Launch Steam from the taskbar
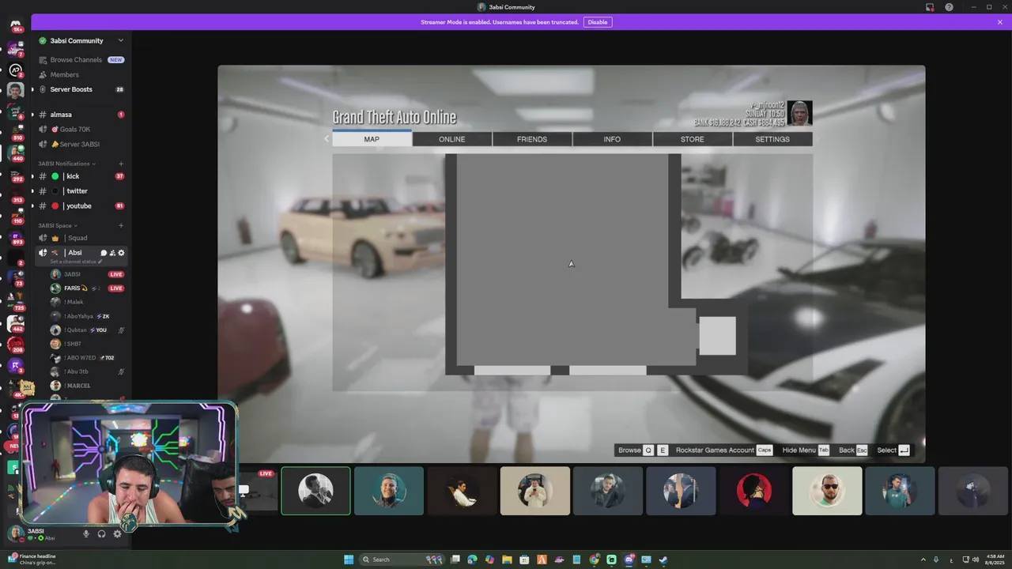 pyautogui.click(x=663, y=560)
